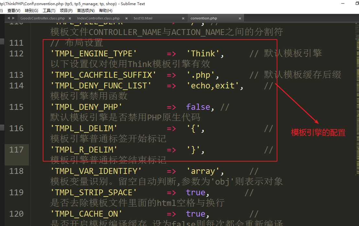Open the 首选项(N) preferences menu

tap(86, 11)
